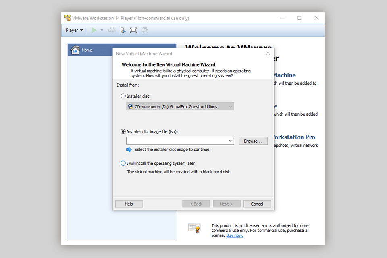This screenshot has height=258, width=387.
Task: Click the VirtualBox disc icon in drive dropdown
Action: tap(130, 106)
